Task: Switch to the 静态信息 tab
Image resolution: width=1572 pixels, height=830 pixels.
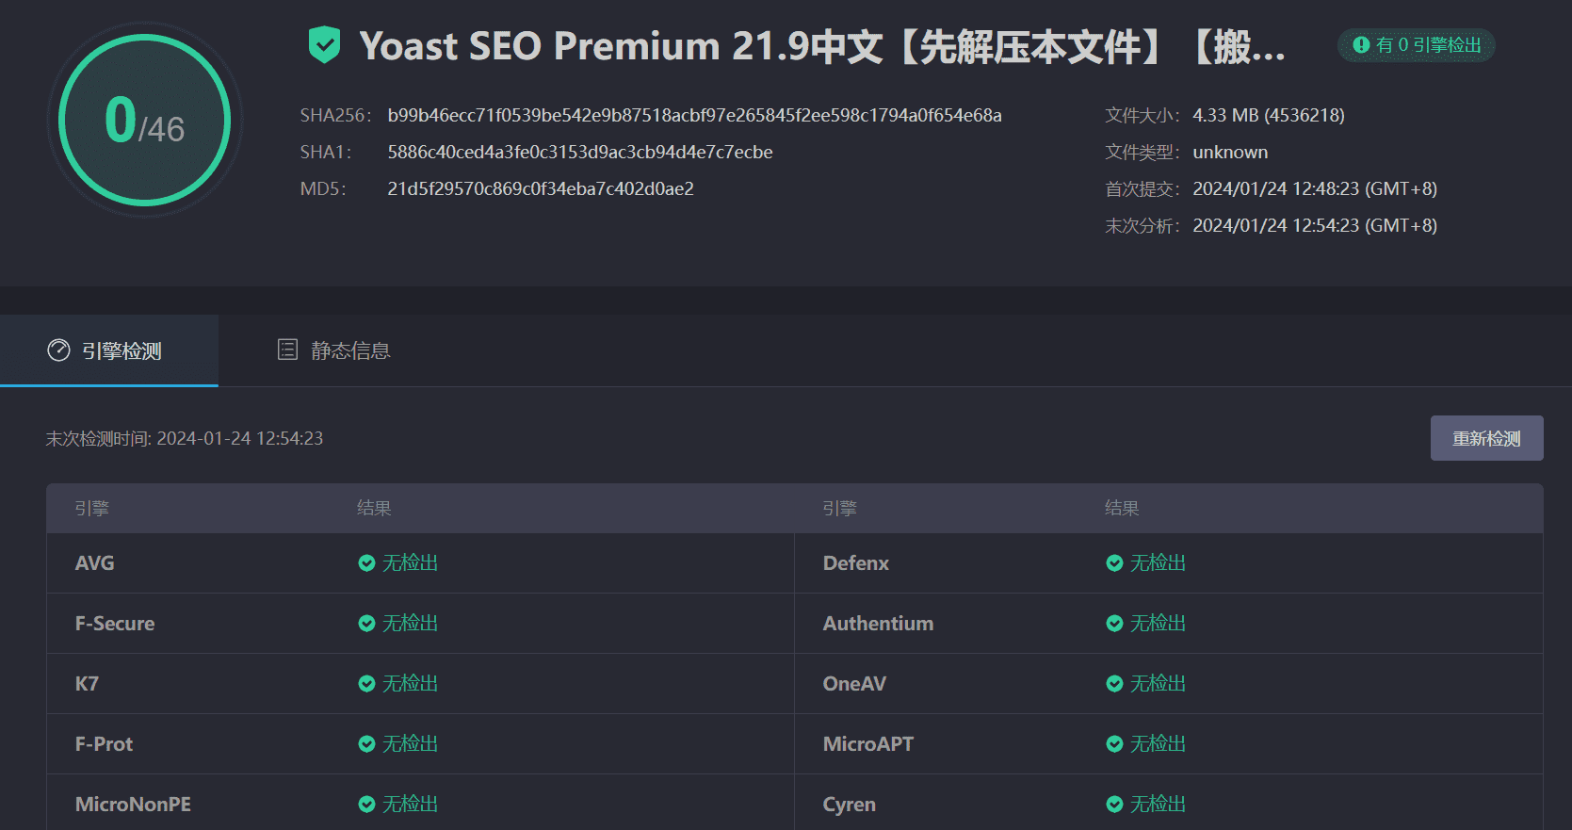Action: point(333,350)
